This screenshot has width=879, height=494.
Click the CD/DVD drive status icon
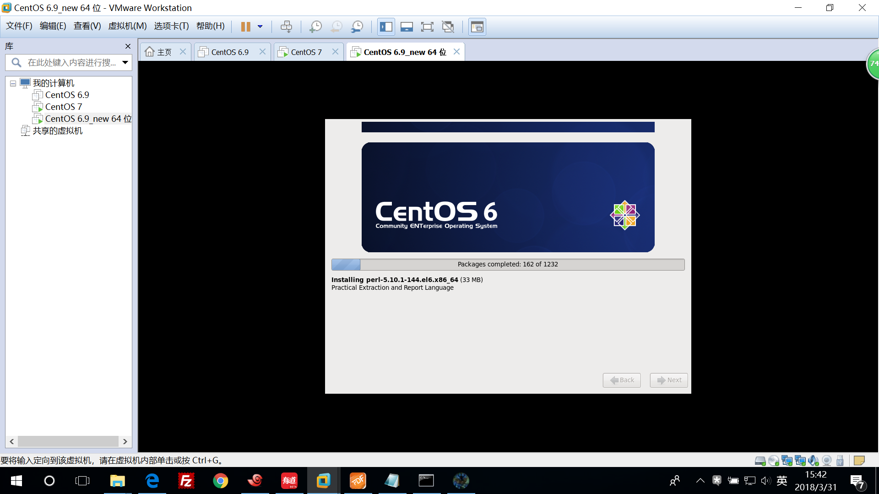pyautogui.click(x=774, y=461)
